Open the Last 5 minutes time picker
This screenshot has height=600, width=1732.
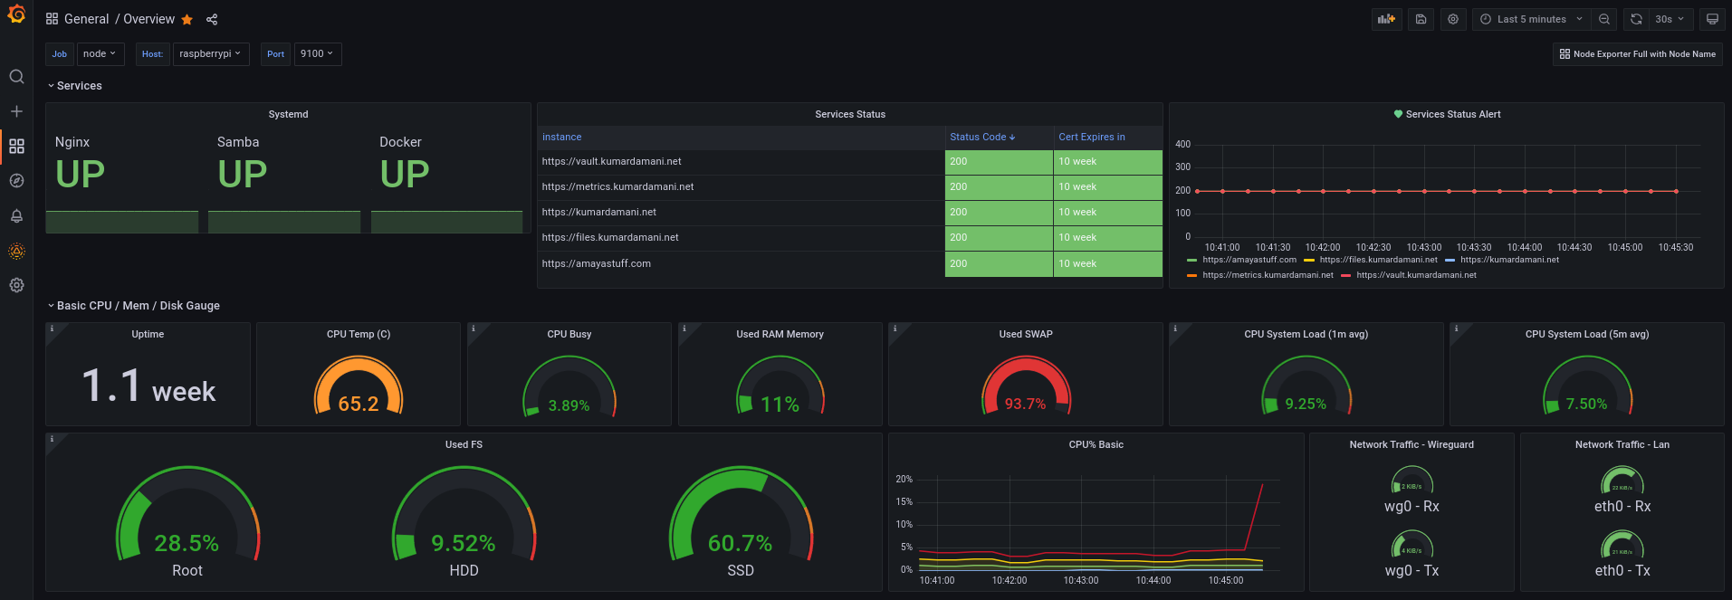point(1530,19)
